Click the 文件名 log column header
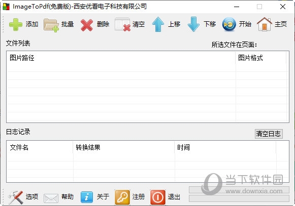Viewport: 295px width, 206px height. (40, 147)
